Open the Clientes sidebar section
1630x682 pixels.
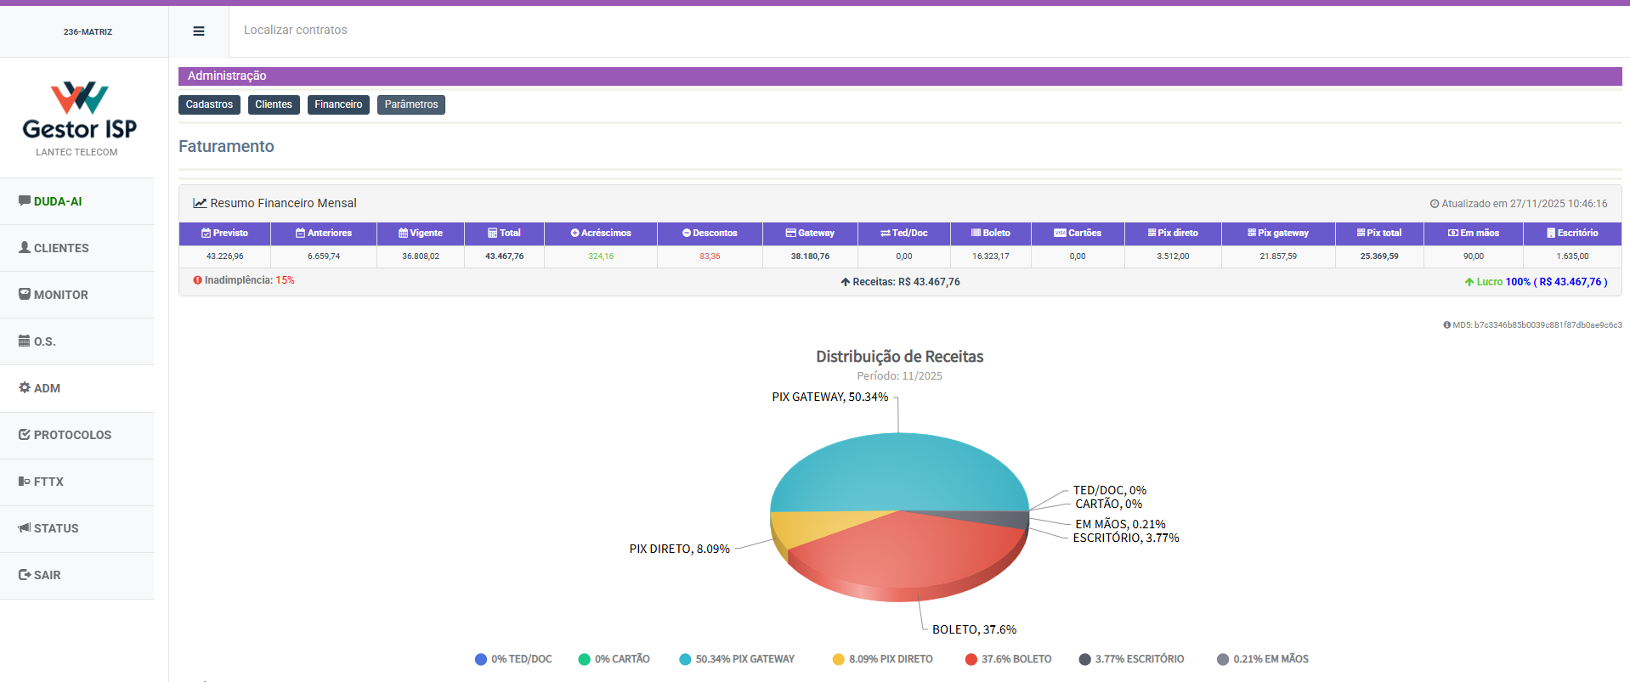point(60,248)
